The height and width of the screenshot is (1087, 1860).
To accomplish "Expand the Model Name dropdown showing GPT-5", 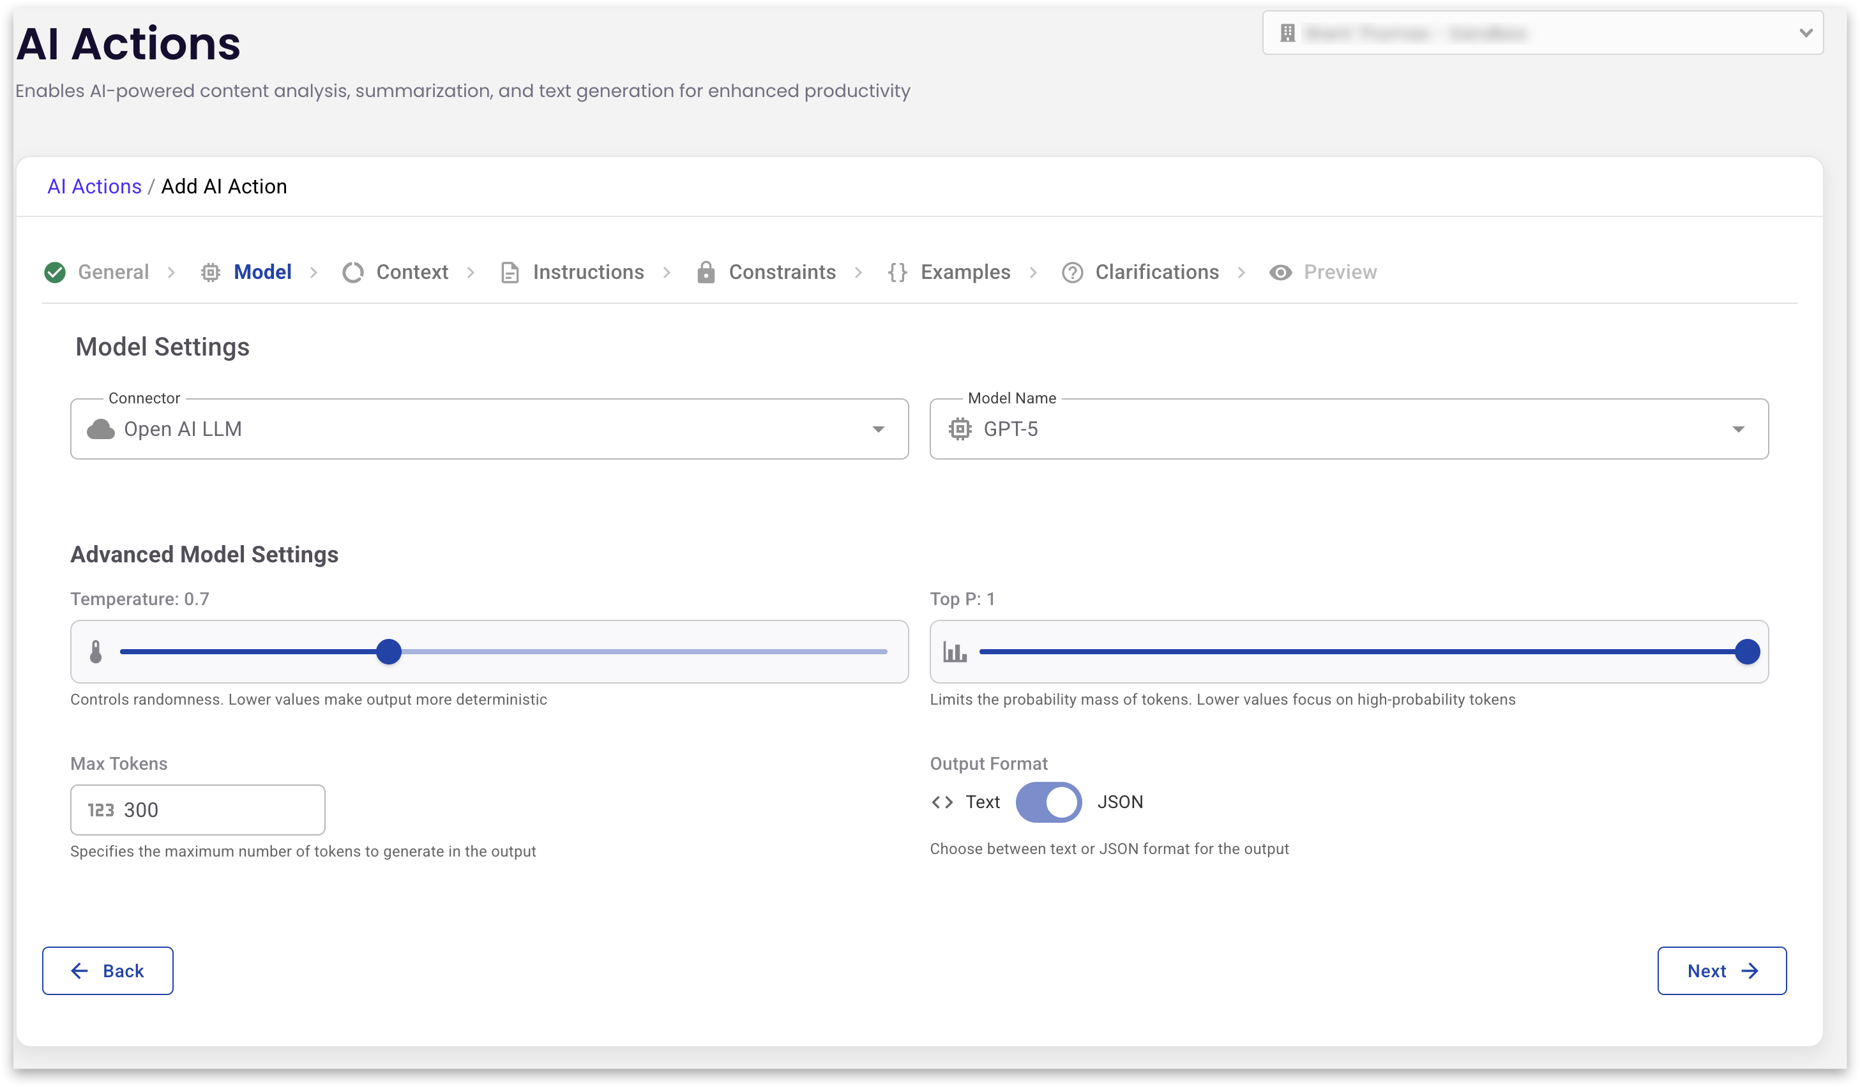I will [x=1348, y=430].
